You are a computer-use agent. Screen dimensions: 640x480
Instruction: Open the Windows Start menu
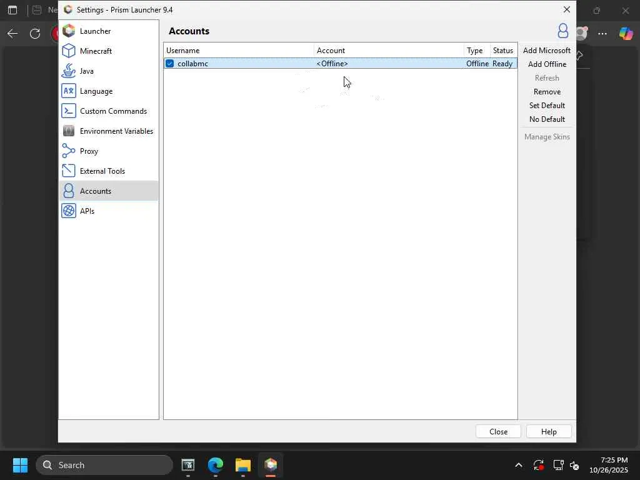pyautogui.click(x=20, y=465)
